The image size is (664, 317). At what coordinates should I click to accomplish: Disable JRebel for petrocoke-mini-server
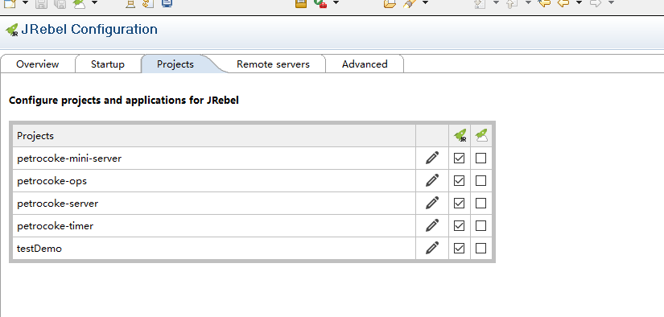459,158
